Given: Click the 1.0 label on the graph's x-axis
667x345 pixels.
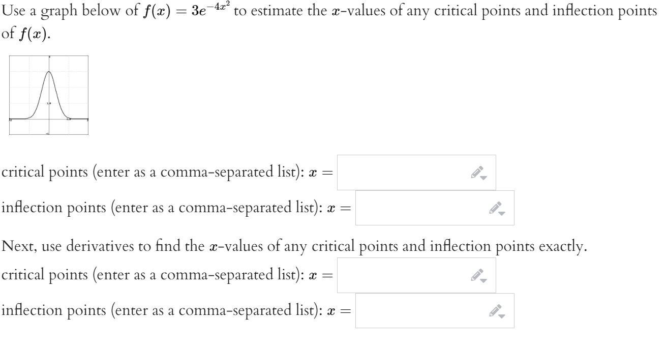Looking at the screenshot, I should pyautogui.click(x=68, y=119).
